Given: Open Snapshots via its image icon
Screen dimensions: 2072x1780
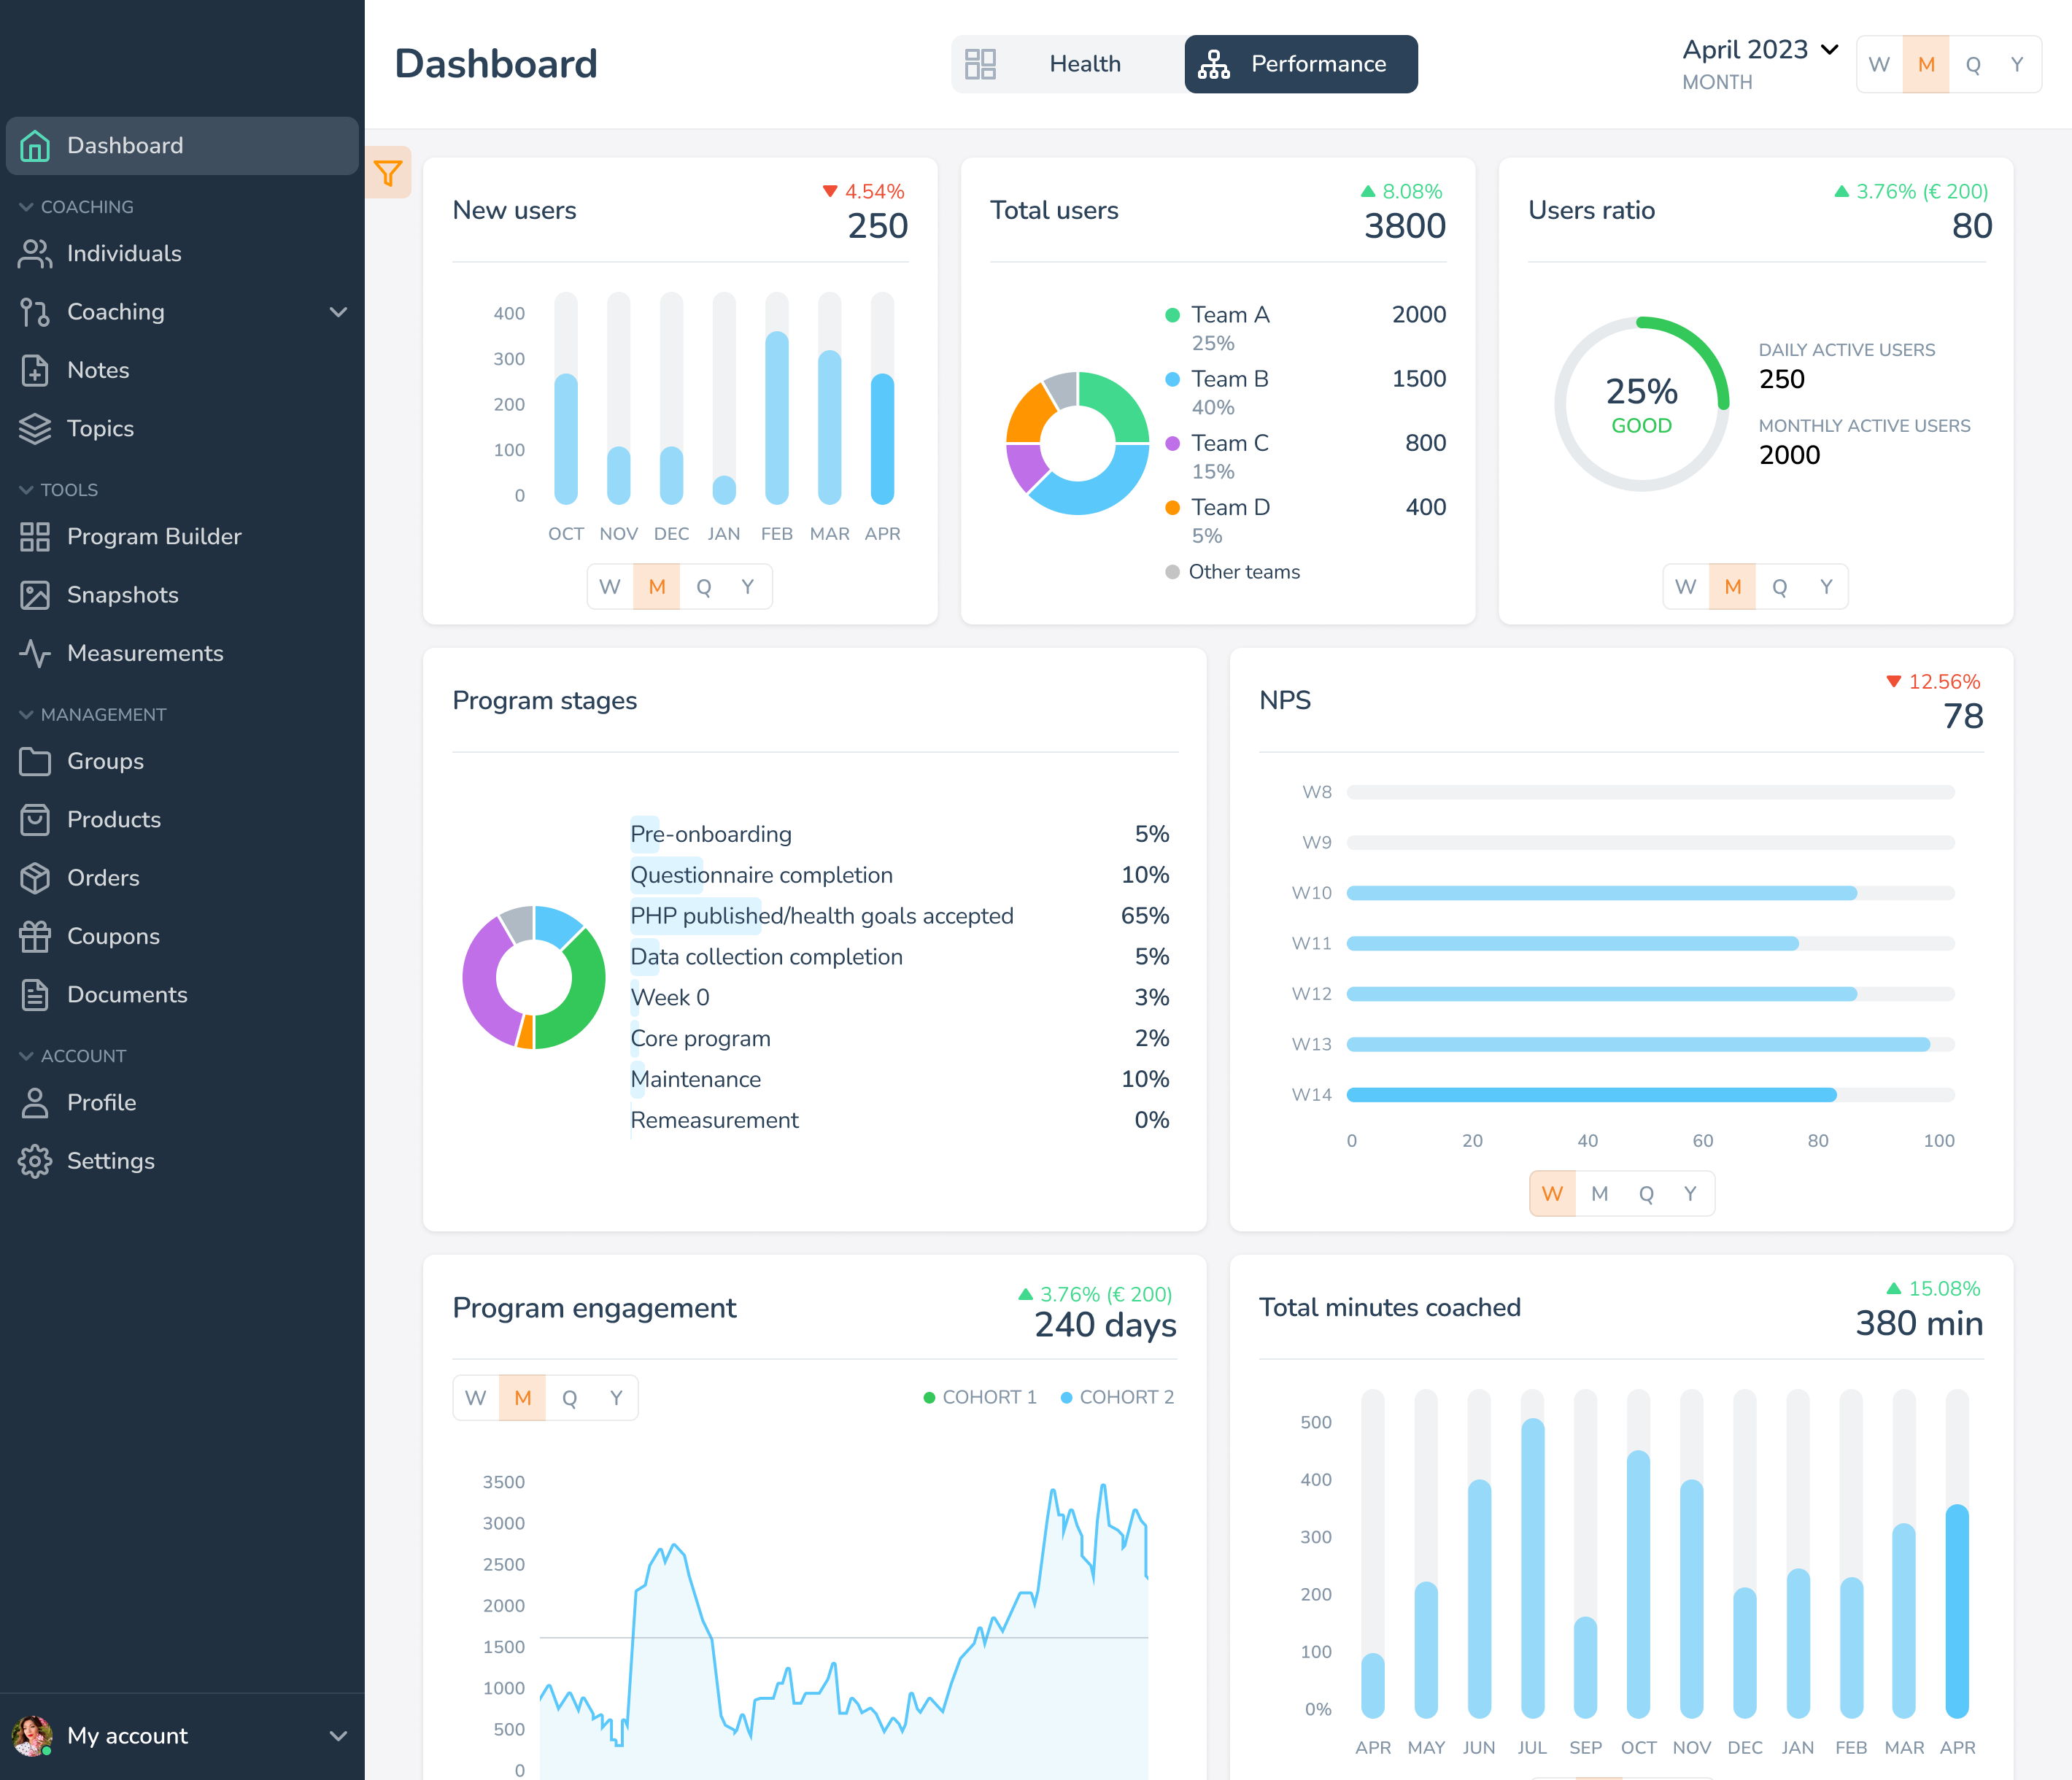Looking at the screenshot, I should pyautogui.click(x=35, y=595).
